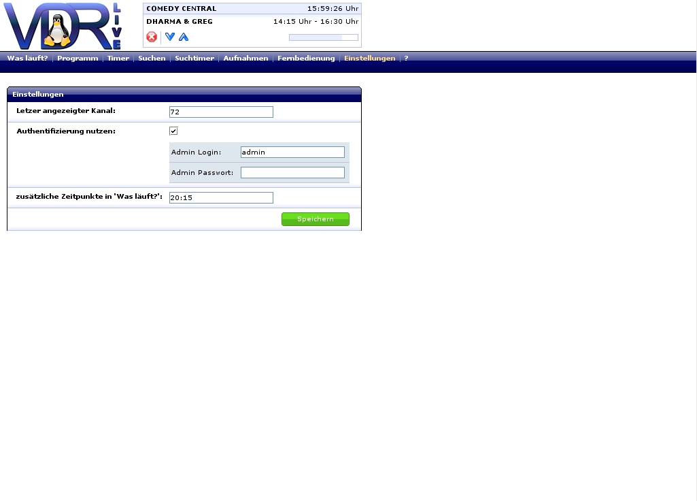Open the Fernbedienung remote control page

click(306, 59)
